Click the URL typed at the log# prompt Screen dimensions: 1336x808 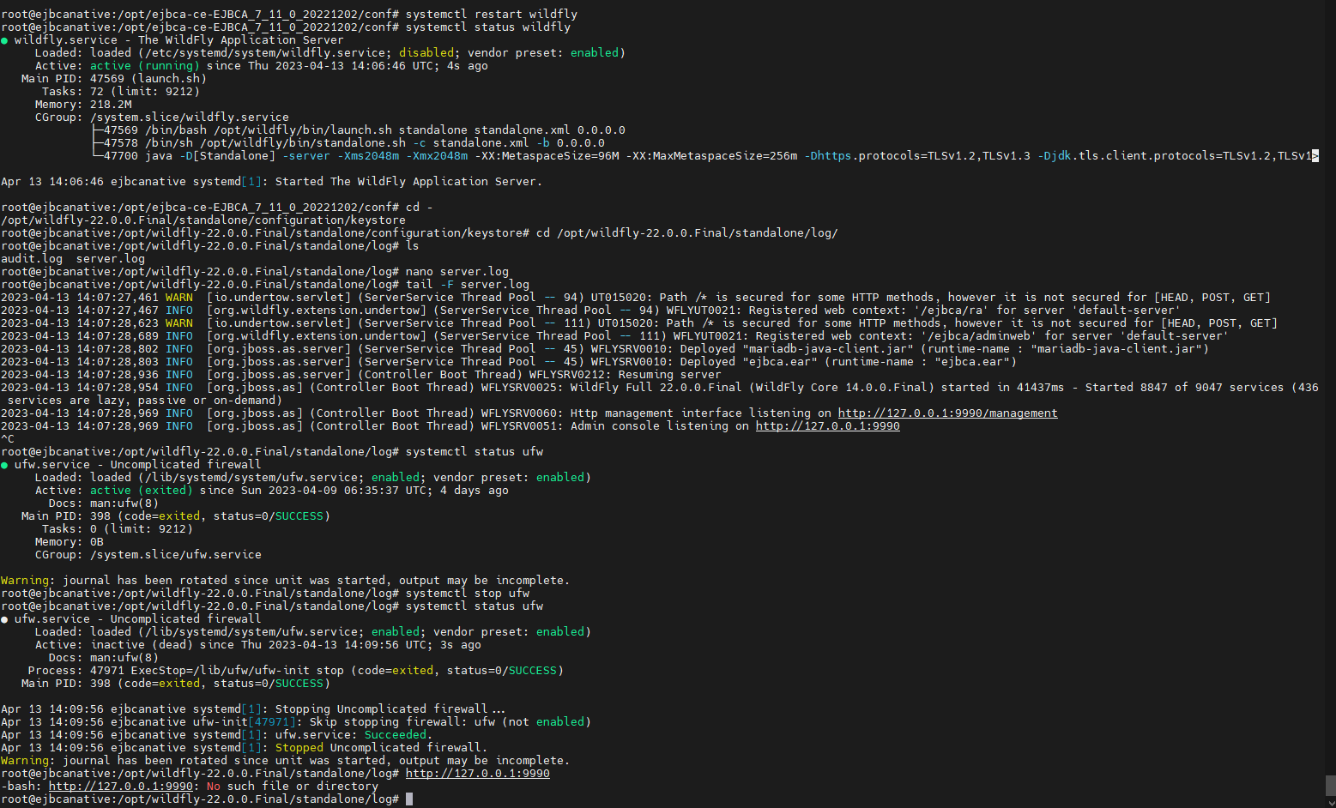click(x=477, y=774)
